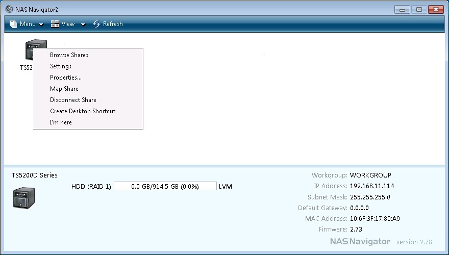Click the HDD usage bar 0.0 GB/914.5 GB
This screenshot has height=255, width=449.
(x=165, y=186)
